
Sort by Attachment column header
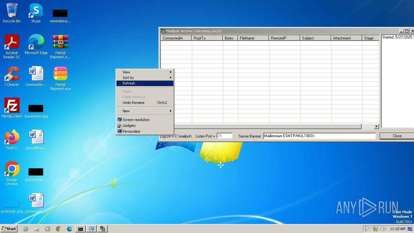click(x=347, y=38)
